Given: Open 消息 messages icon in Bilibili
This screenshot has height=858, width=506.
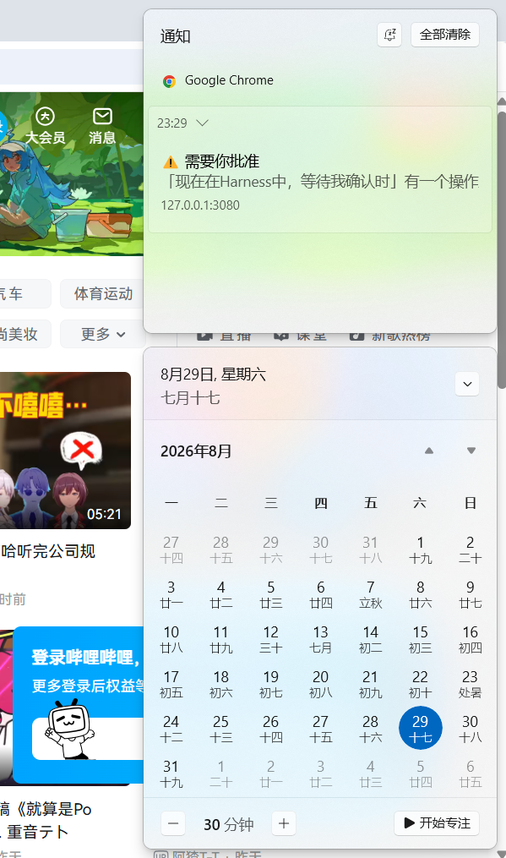Looking at the screenshot, I should [102, 126].
